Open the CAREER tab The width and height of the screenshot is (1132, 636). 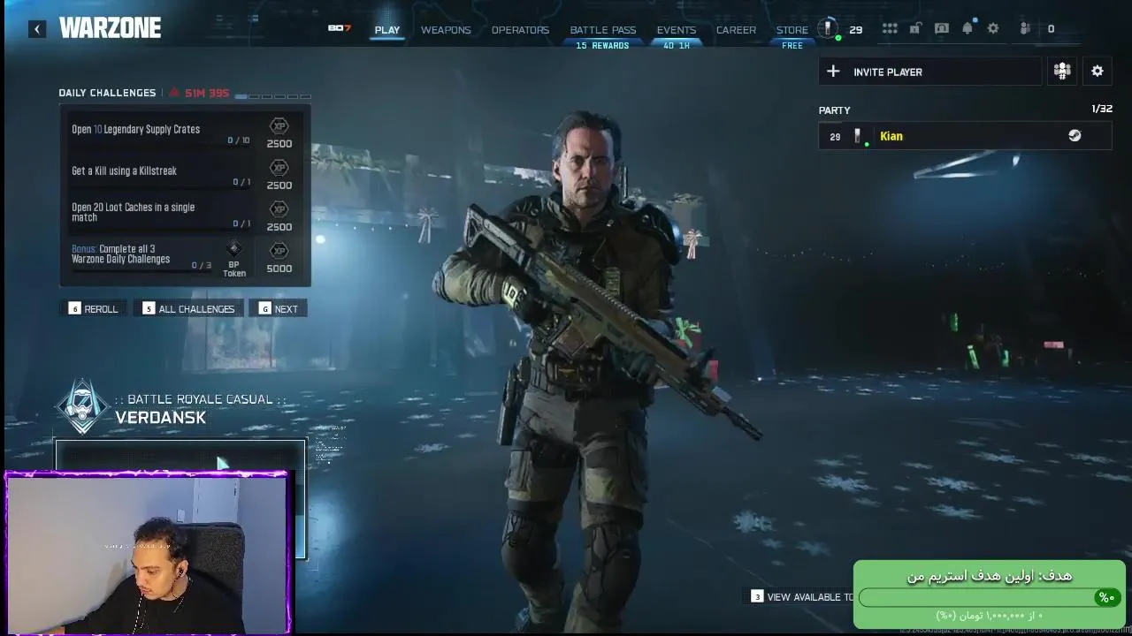(x=736, y=30)
